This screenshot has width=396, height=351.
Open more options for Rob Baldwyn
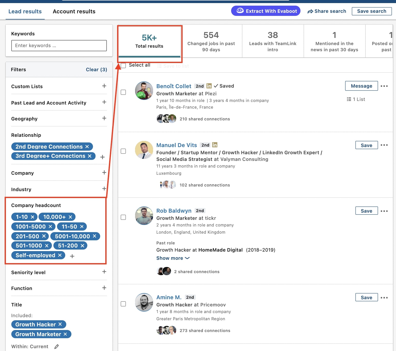[384, 211]
